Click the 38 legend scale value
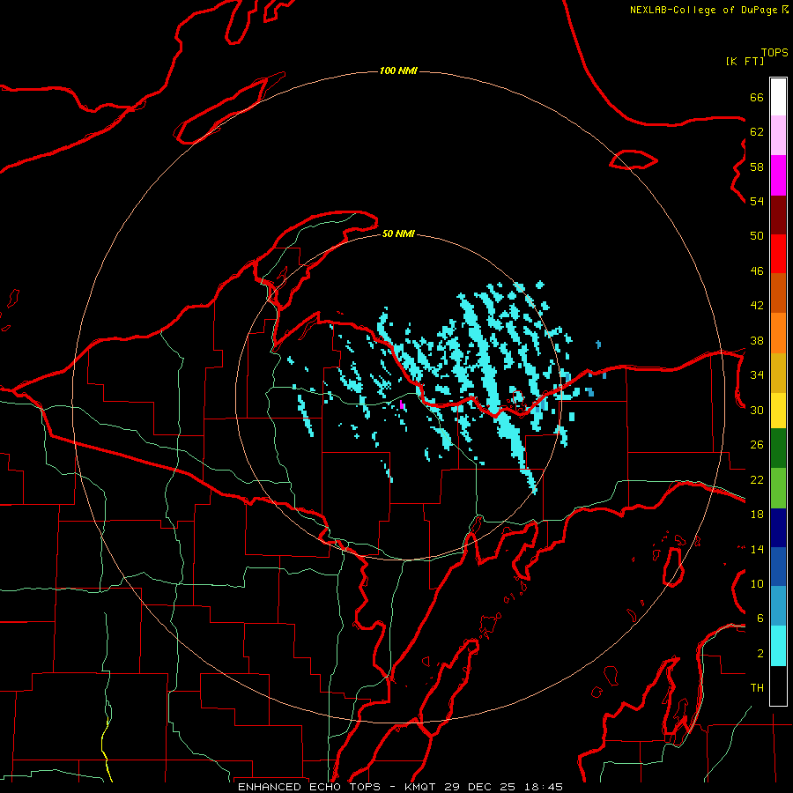This screenshot has height=793, width=793. click(757, 340)
